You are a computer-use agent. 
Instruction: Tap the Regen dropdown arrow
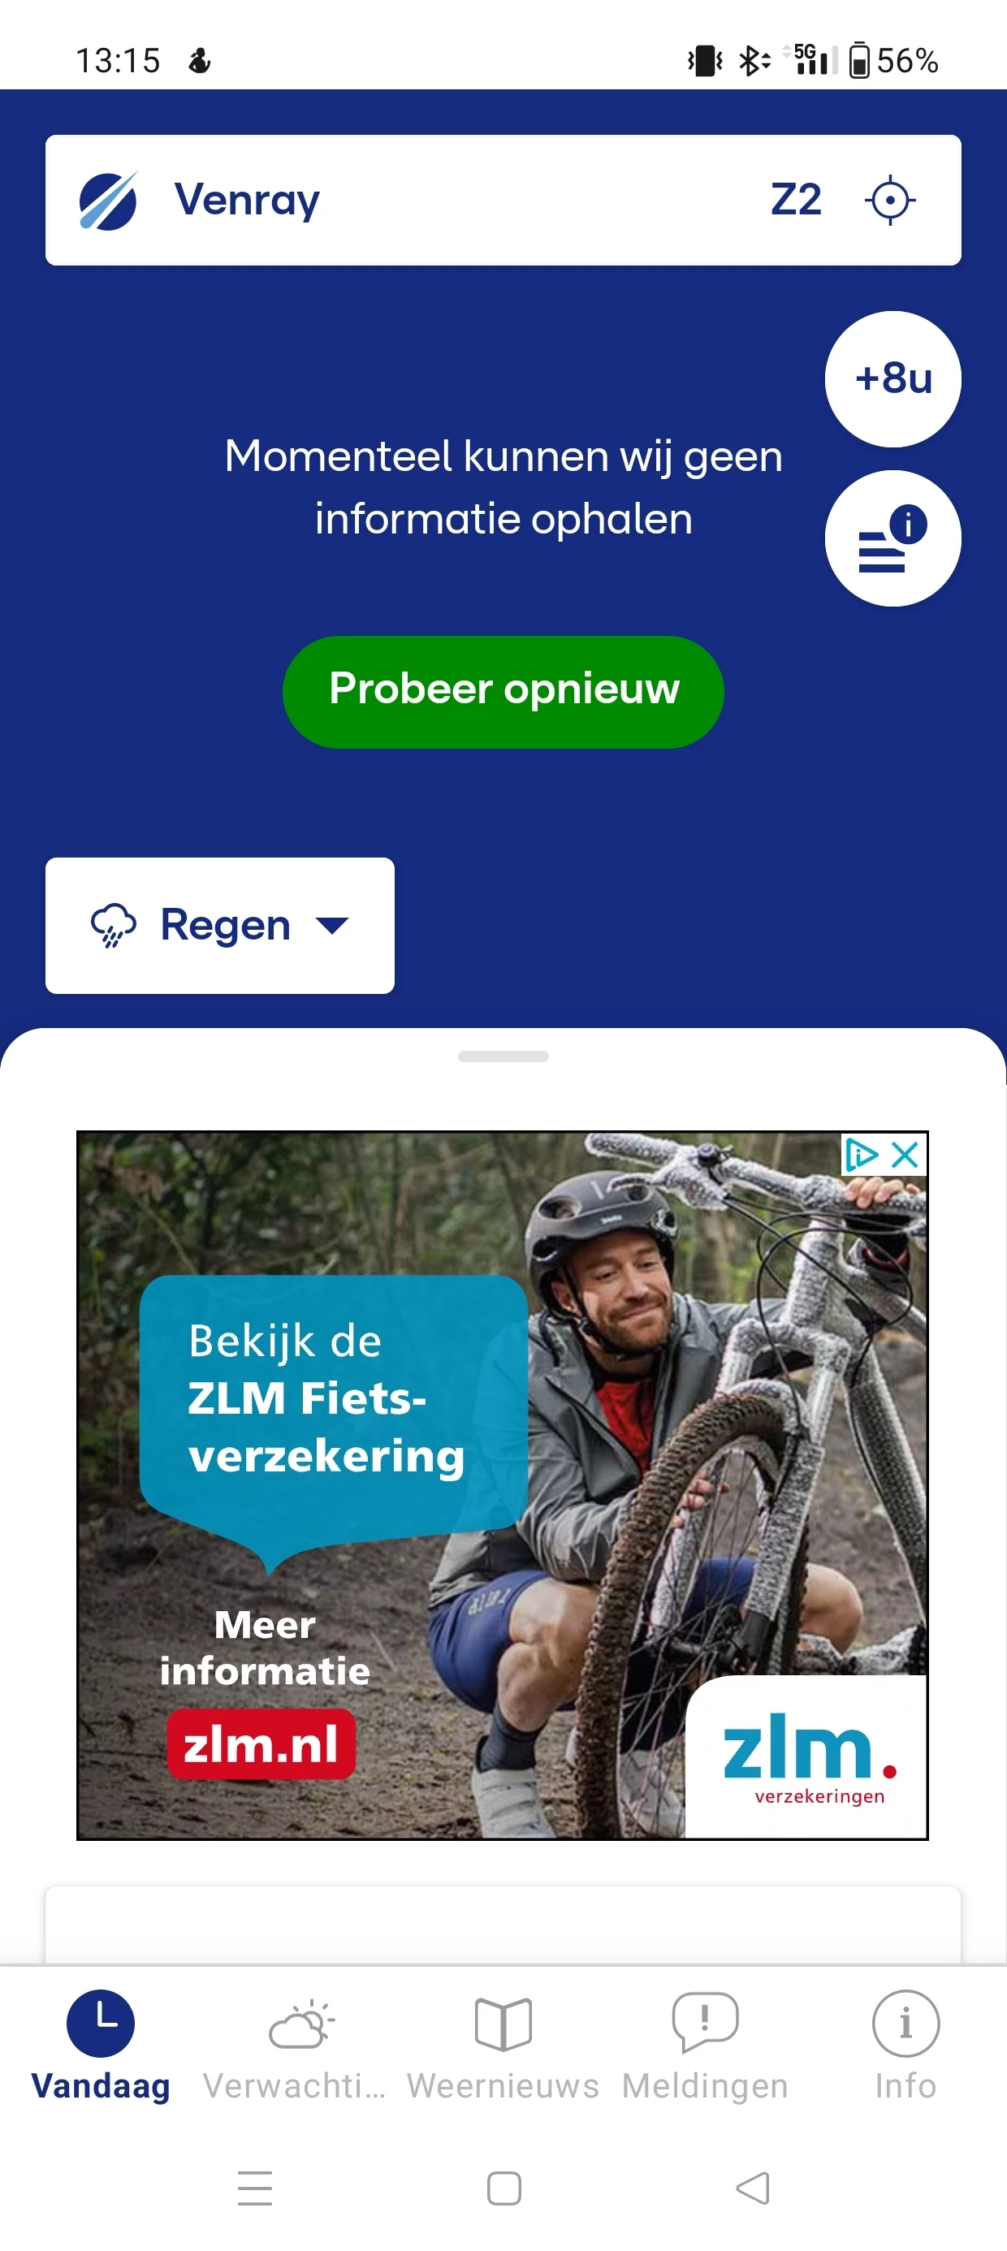(x=332, y=926)
